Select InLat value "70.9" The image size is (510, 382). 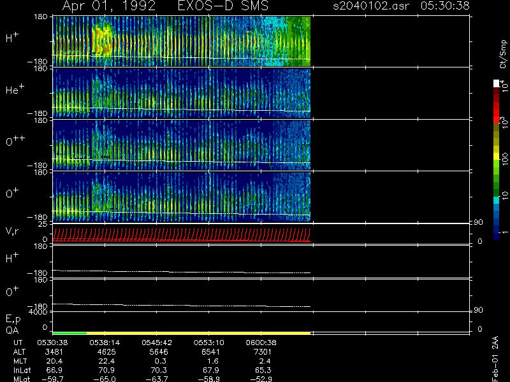point(106,371)
